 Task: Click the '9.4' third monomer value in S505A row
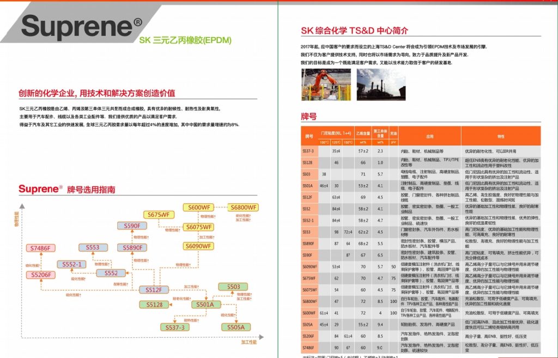coord(380,325)
